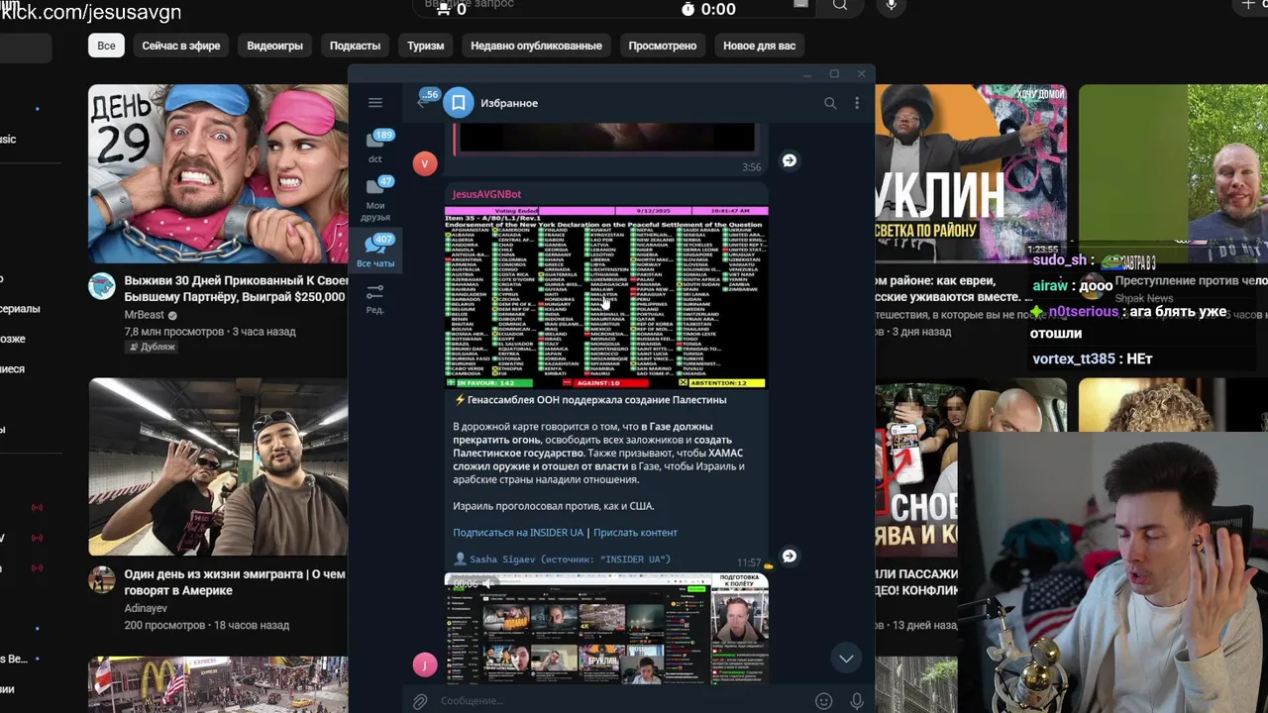
Task: Forward the message sent at 3:56
Action: click(x=790, y=160)
